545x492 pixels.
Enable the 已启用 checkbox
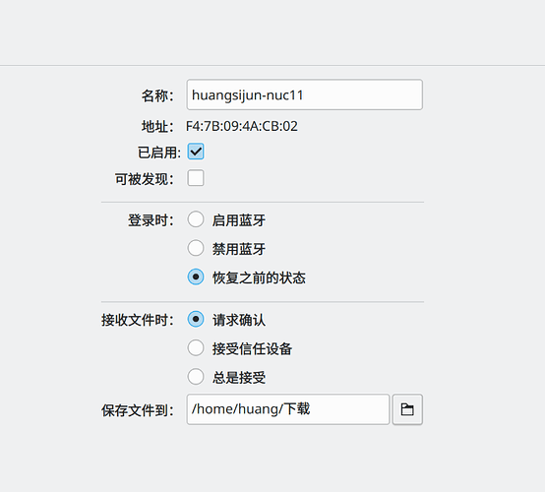[196, 152]
